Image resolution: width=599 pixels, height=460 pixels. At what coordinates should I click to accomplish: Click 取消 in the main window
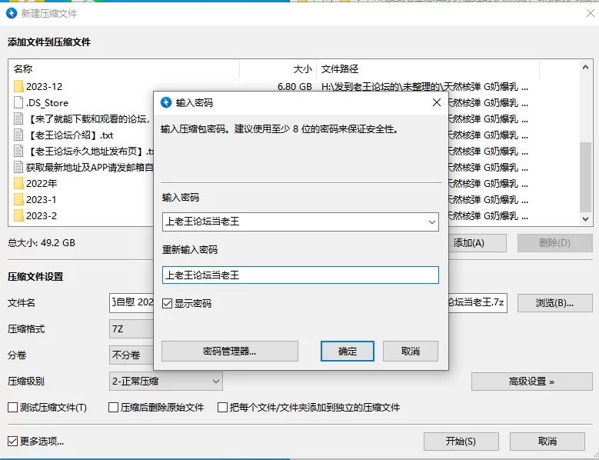point(547,442)
